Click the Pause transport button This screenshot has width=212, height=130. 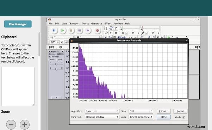54,31
